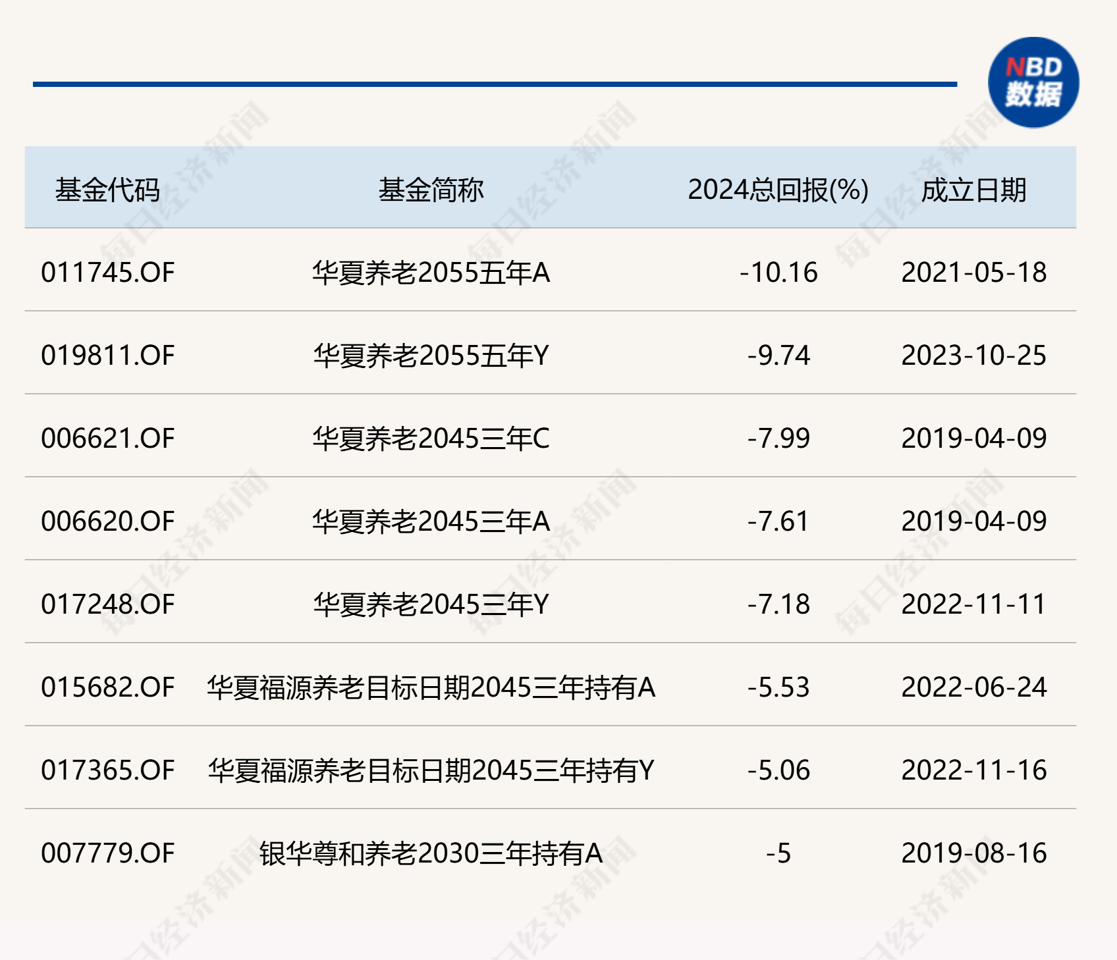This screenshot has height=960, width=1117.
Task: Select fund name 华夏养老2055五年A
Action: tap(431, 273)
